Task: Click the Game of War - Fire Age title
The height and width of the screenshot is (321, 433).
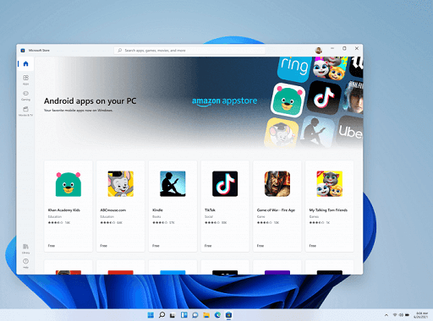Action: (x=276, y=210)
